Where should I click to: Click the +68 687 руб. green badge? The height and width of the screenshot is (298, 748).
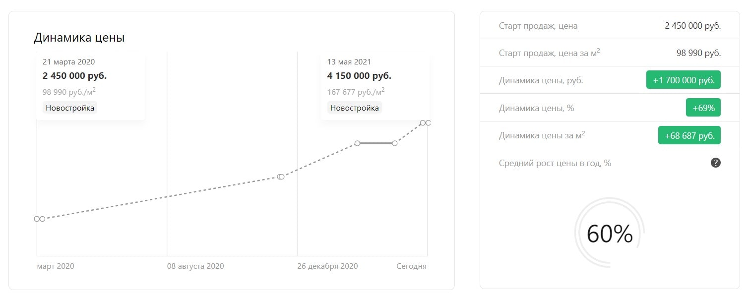689,135
